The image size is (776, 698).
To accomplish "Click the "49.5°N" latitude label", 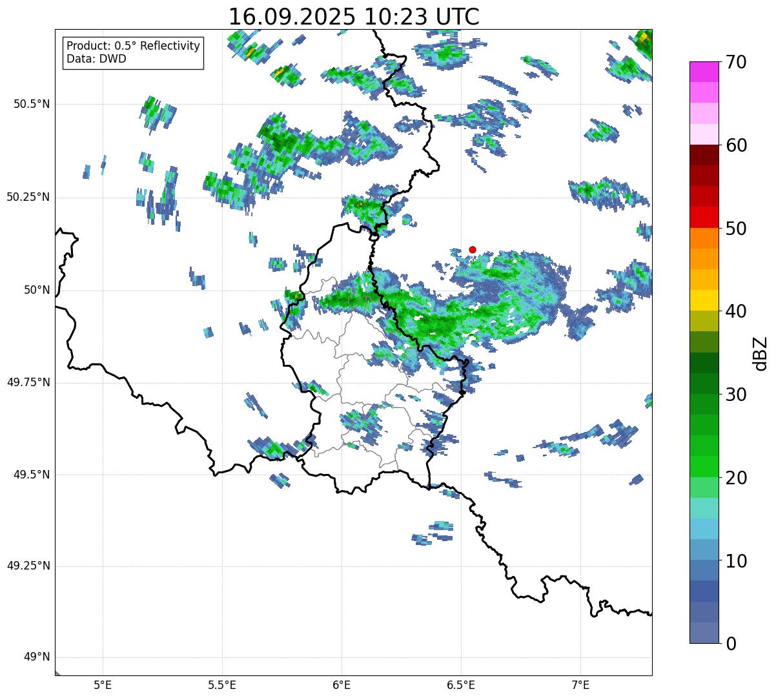I will 32,475.
